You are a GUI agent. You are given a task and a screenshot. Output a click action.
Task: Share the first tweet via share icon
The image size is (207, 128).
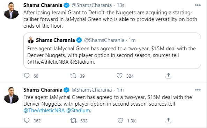[168, 76]
